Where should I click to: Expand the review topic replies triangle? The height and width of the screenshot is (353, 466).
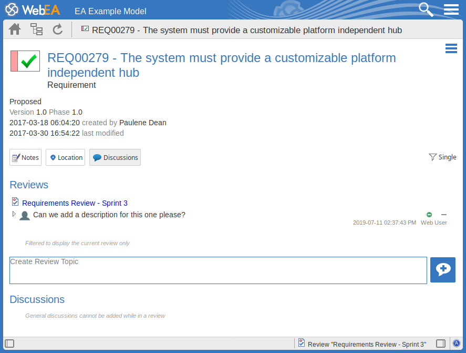click(14, 214)
